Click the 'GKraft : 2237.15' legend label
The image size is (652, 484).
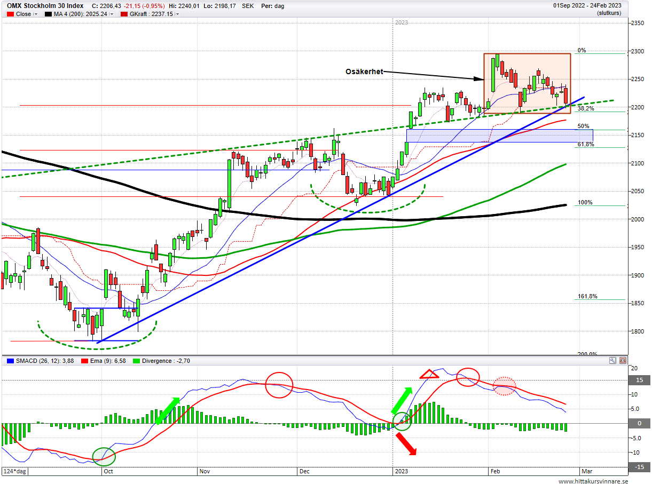pyautogui.click(x=151, y=14)
